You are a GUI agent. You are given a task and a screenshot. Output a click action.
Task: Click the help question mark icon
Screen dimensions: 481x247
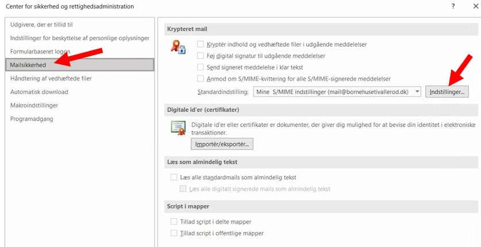click(x=453, y=6)
